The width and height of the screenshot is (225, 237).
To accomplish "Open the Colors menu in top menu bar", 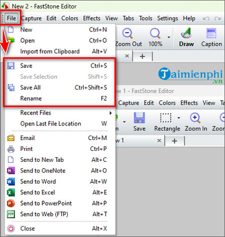I will [70, 18].
